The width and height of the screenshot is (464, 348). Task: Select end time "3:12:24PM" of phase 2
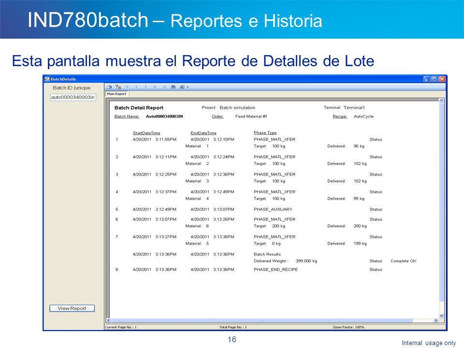point(224,157)
